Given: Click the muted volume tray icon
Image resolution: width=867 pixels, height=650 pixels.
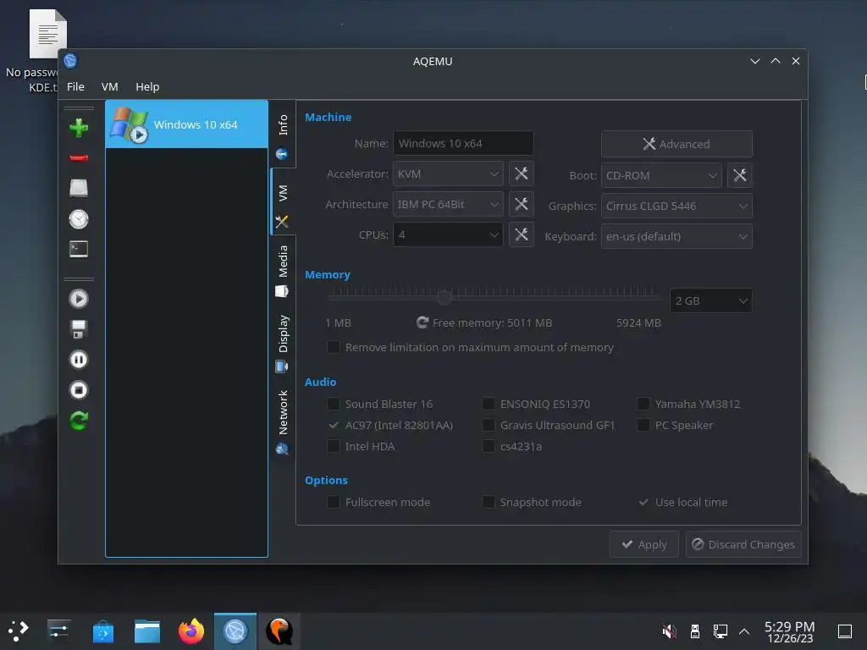Looking at the screenshot, I should coord(669,631).
